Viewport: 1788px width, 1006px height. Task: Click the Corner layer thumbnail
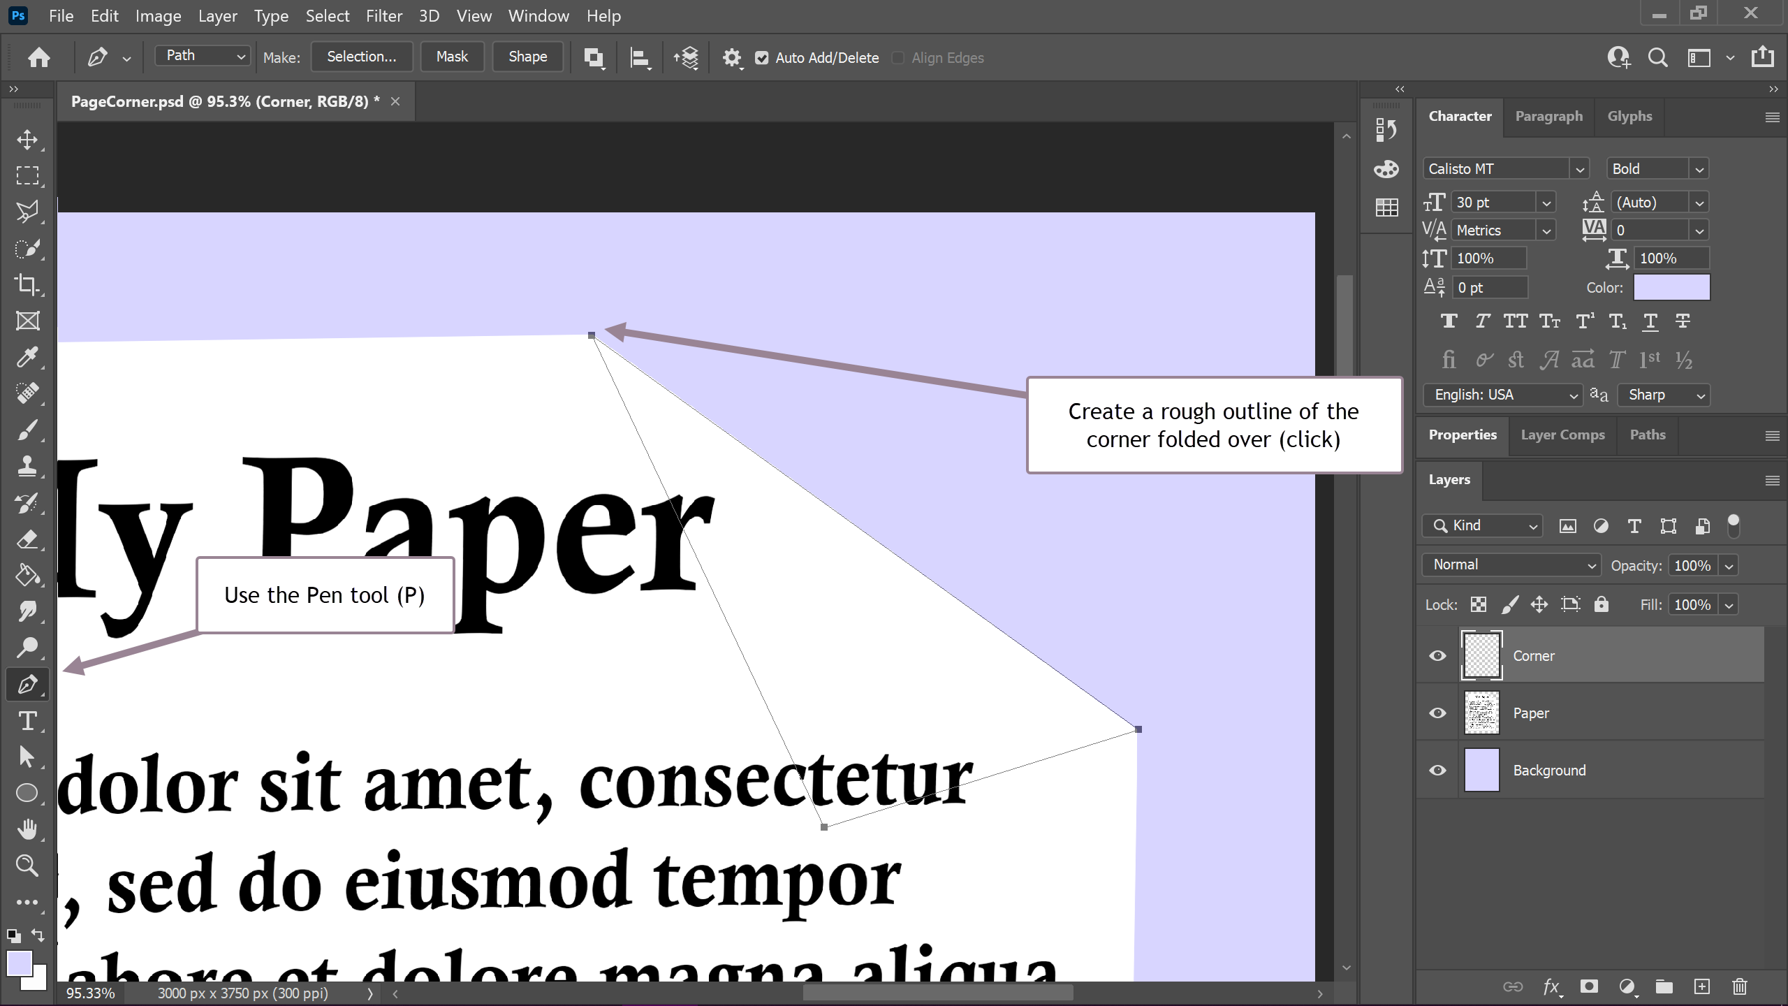pos(1481,655)
